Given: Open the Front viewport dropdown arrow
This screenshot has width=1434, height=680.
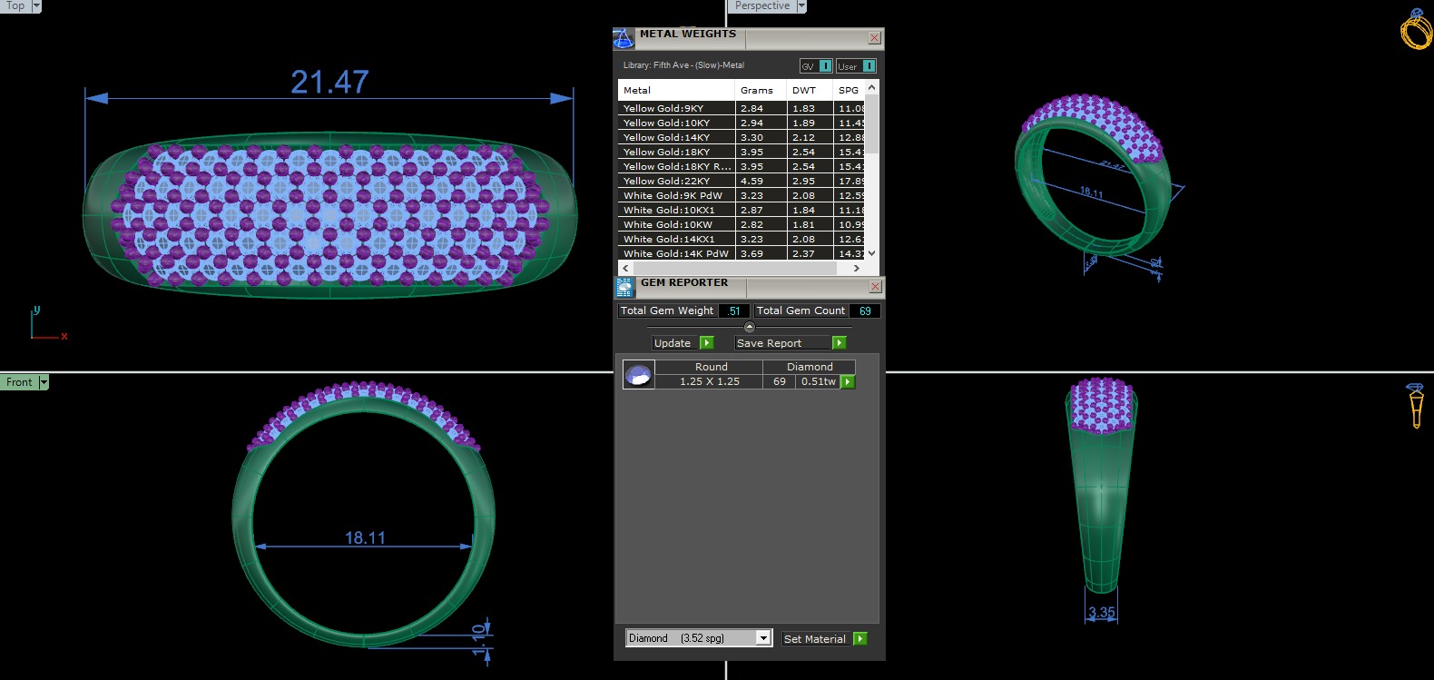Looking at the screenshot, I should click(43, 382).
